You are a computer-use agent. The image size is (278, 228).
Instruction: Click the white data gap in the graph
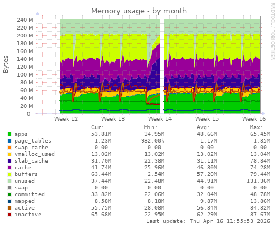click(x=162, y=66)
